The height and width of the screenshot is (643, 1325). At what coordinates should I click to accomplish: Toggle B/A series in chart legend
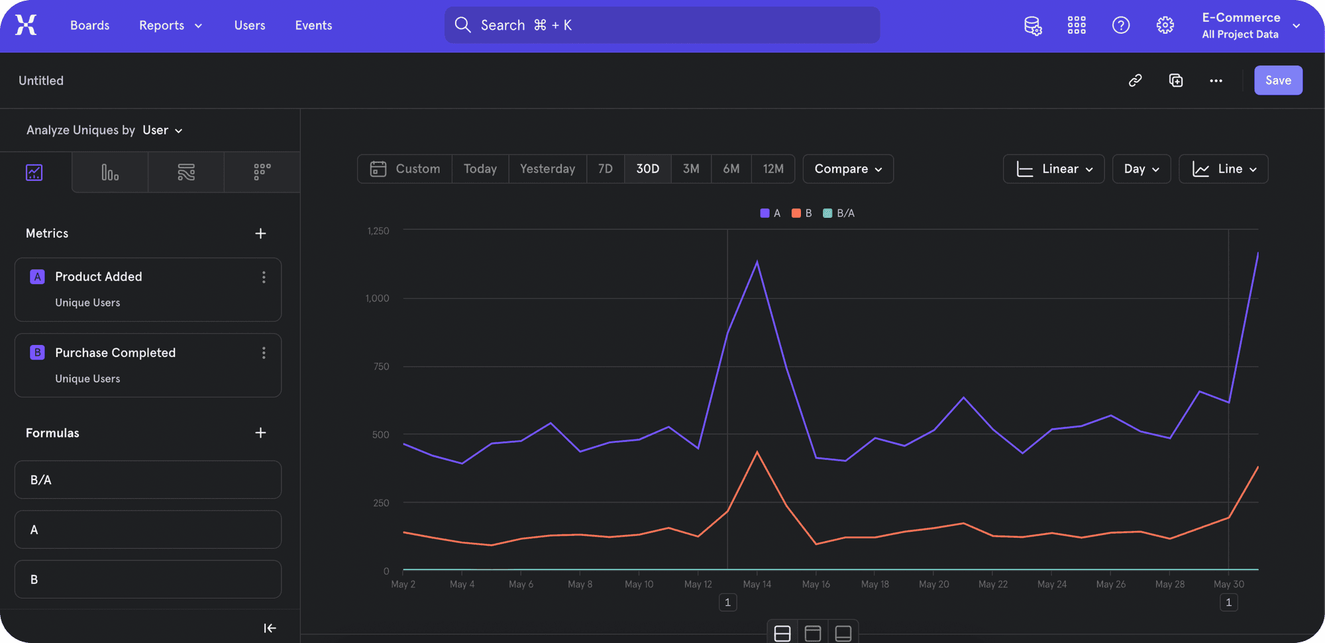click(x=839, y=213)
